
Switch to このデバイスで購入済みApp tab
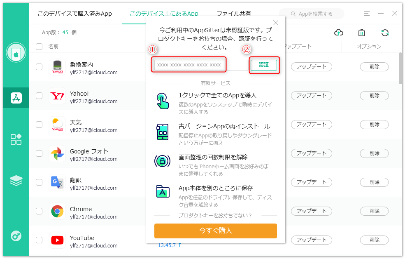tap(75, 14)
